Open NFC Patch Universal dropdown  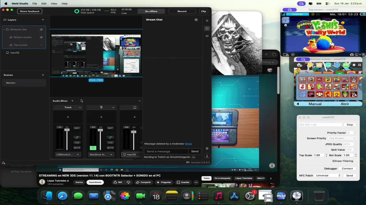pyautogui.click(x=328, y=176)
